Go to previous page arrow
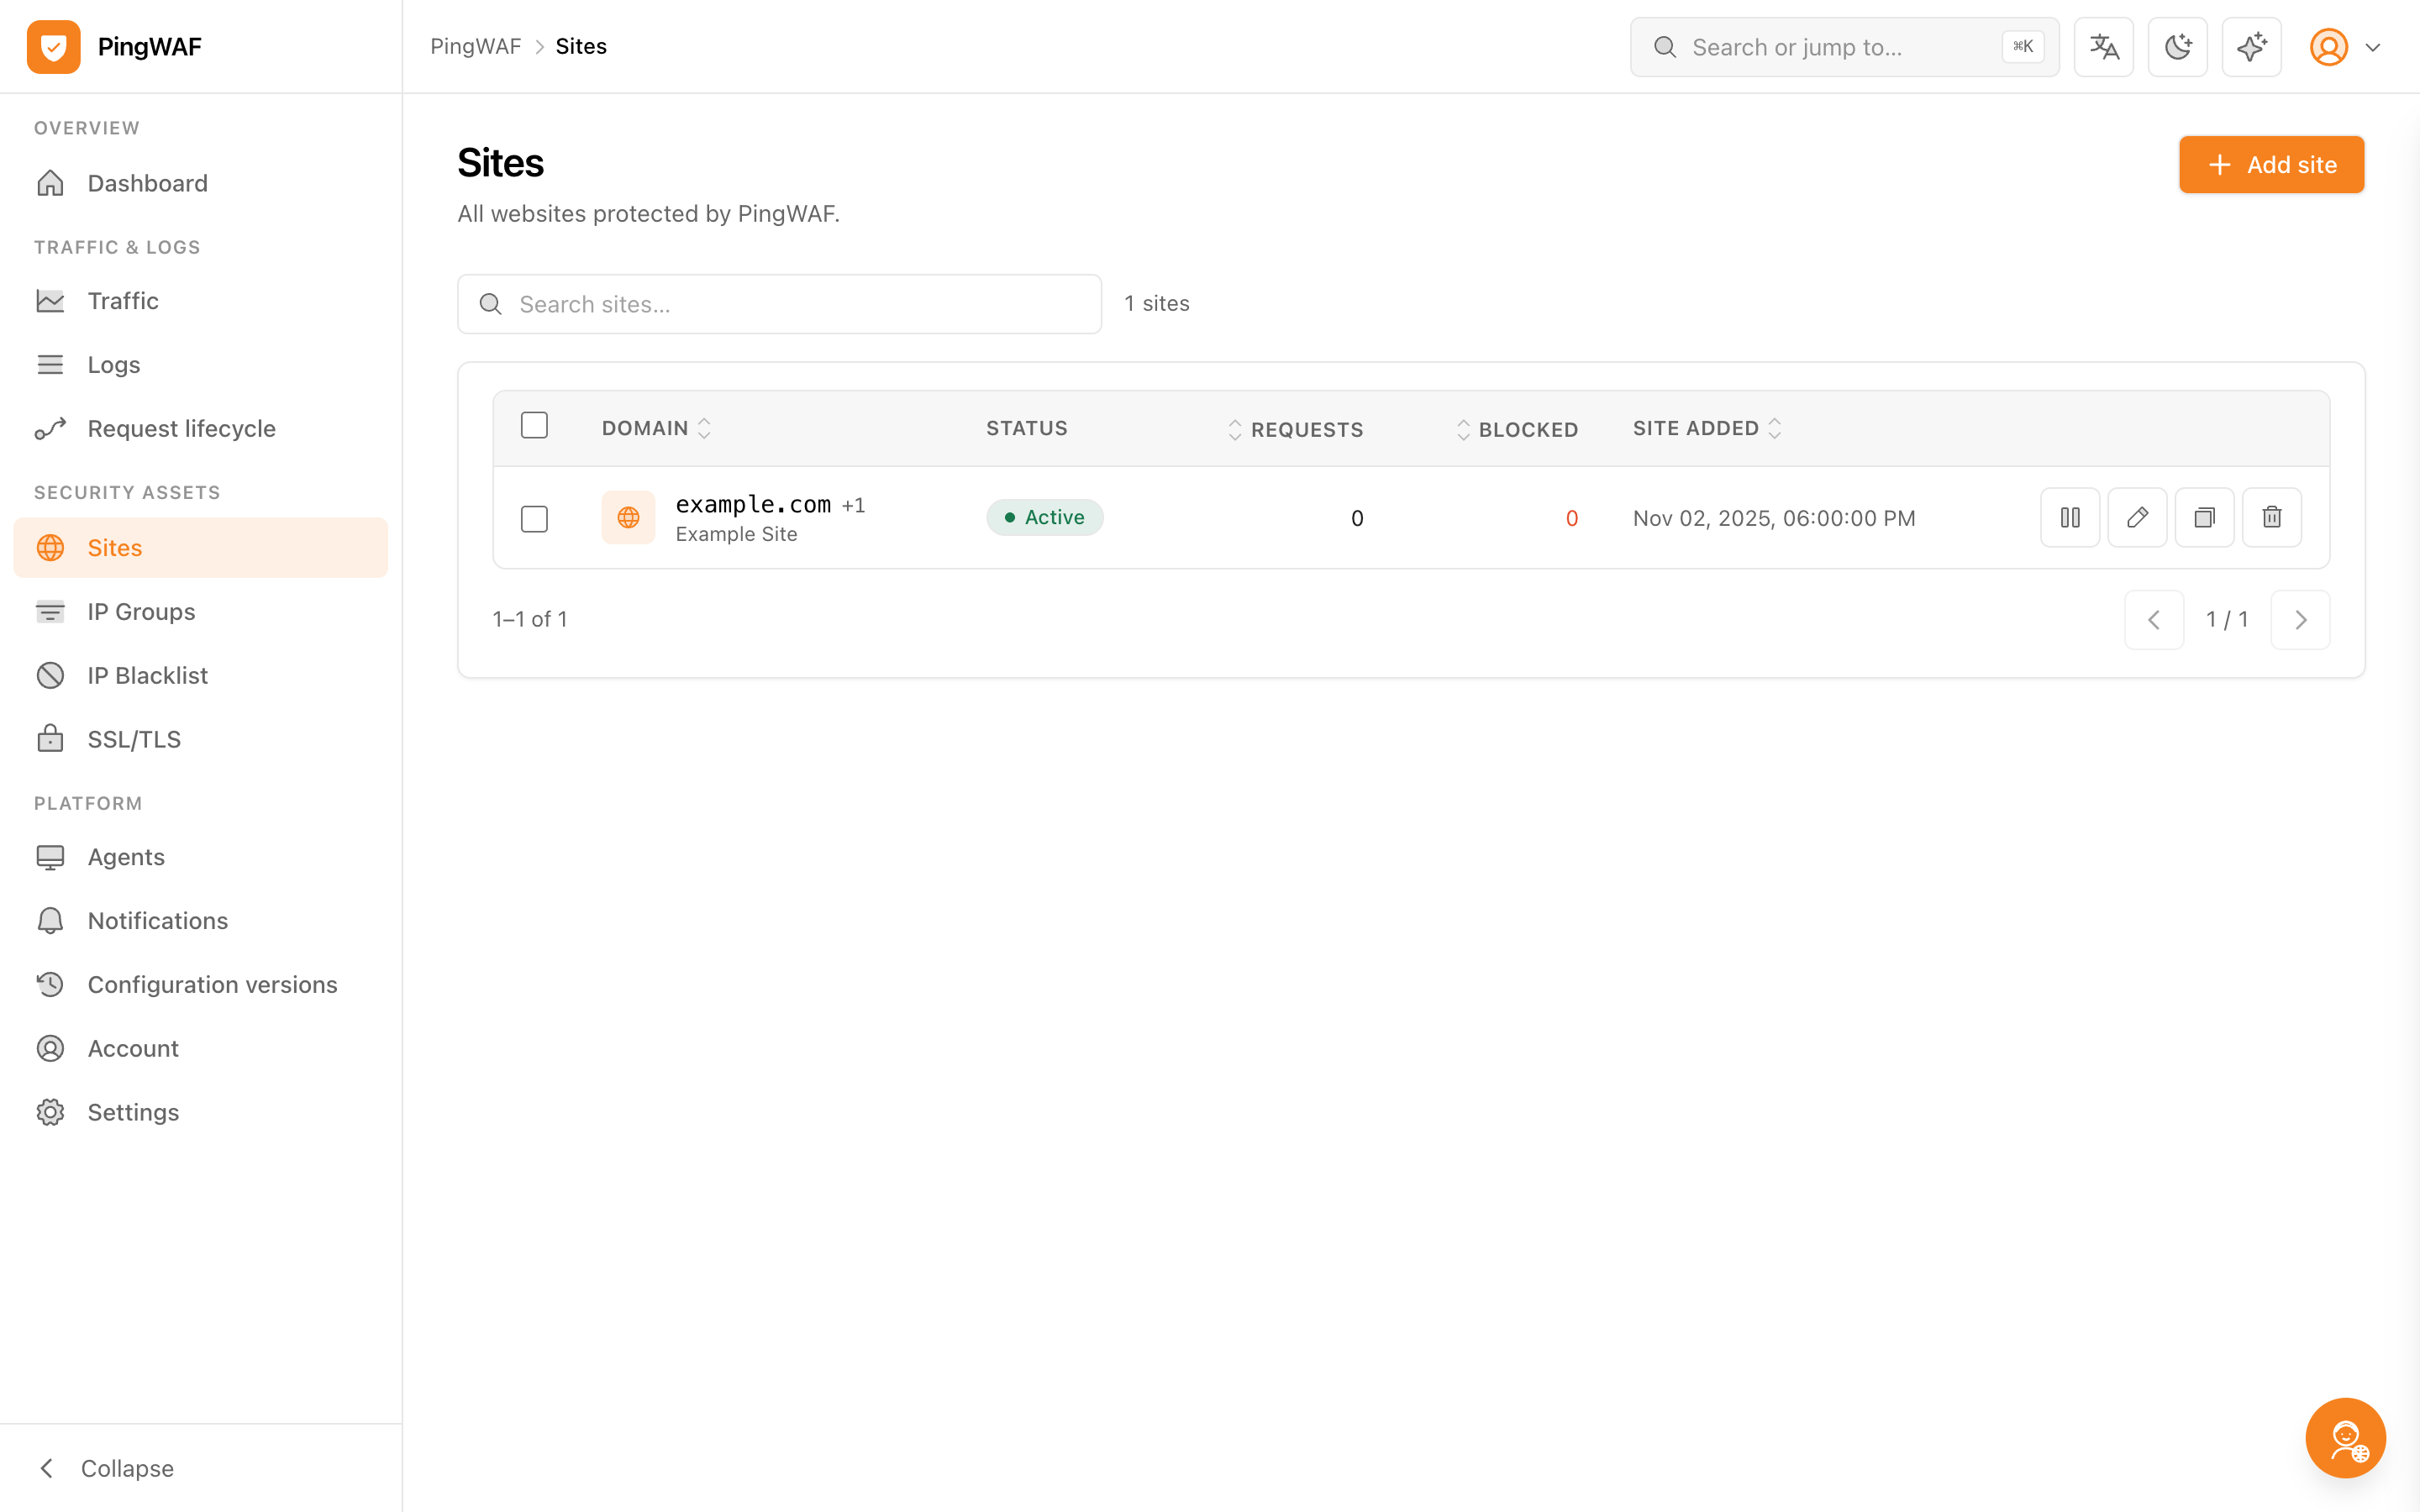 click(x=2154, y=620)
